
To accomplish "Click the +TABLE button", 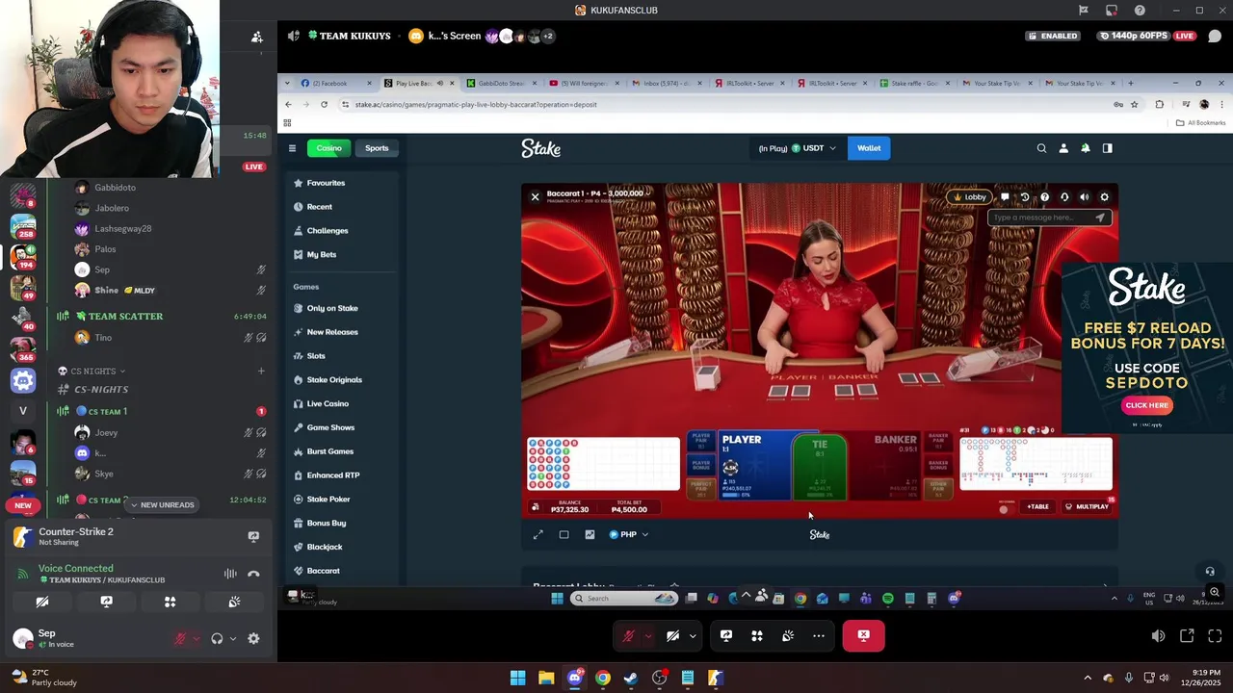I will 1037,506.
